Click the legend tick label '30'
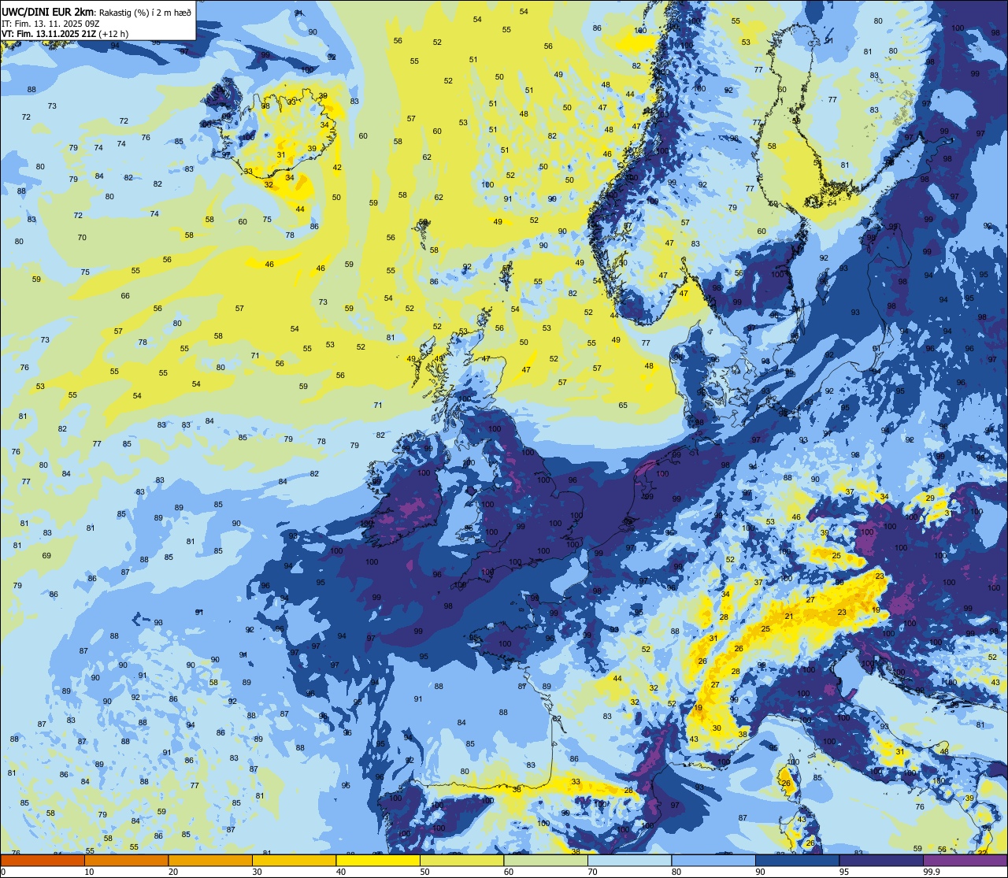This screenshot has width=1008, height=878. (257, 872)
